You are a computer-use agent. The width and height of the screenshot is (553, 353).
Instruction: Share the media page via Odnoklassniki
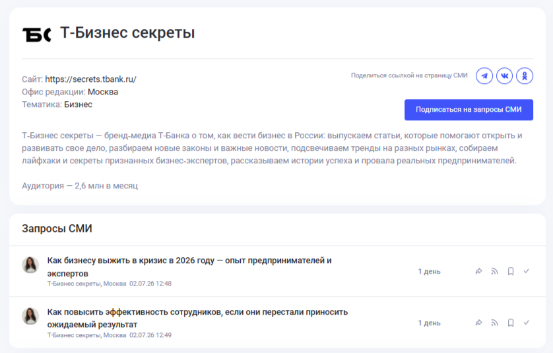tap(525, 75)
